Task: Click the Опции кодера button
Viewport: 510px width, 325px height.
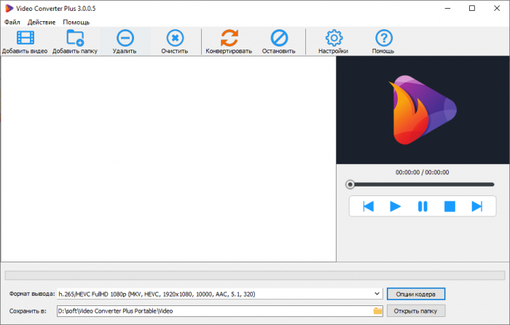Action: [x=415, y=294]
